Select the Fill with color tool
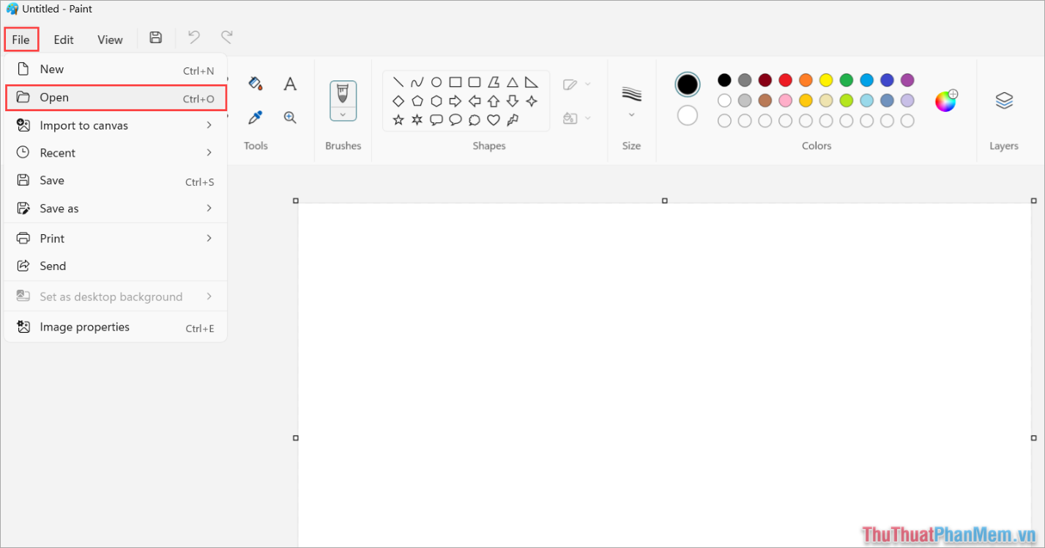 tap(255, 83)
